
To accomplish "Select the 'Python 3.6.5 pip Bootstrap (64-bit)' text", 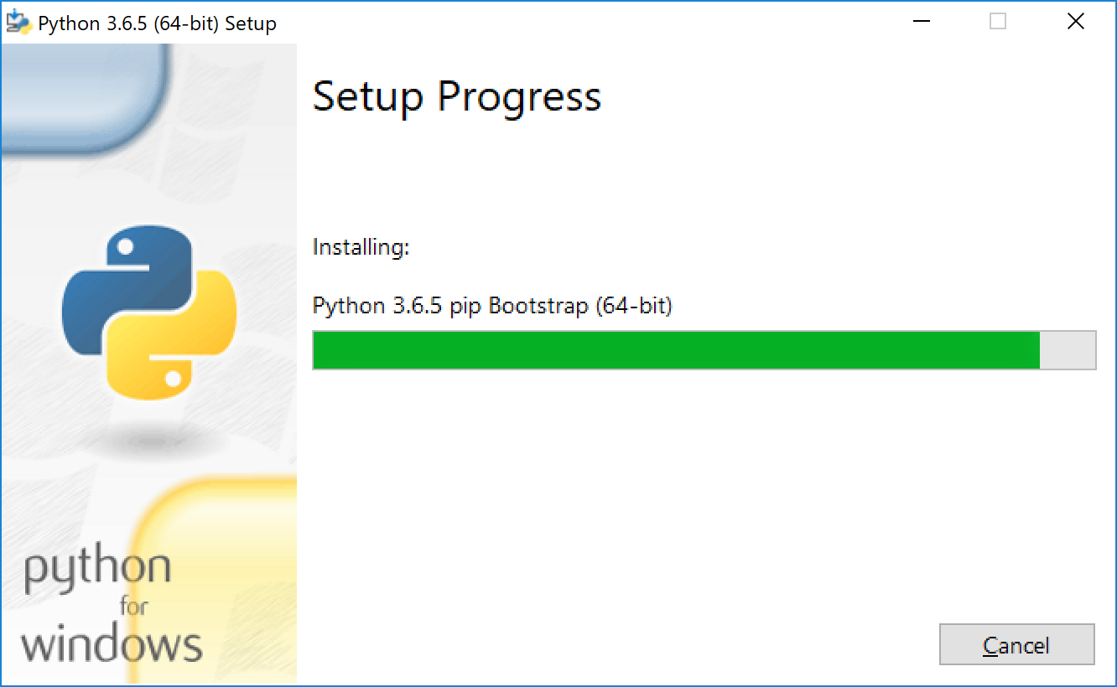I will [x=492, y=305].
